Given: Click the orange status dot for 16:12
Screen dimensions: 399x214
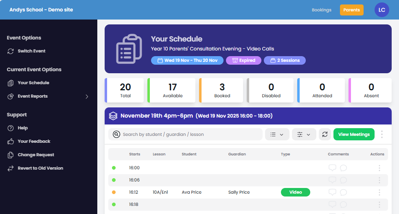Looking at the screenshot, I should click(114, 192).
